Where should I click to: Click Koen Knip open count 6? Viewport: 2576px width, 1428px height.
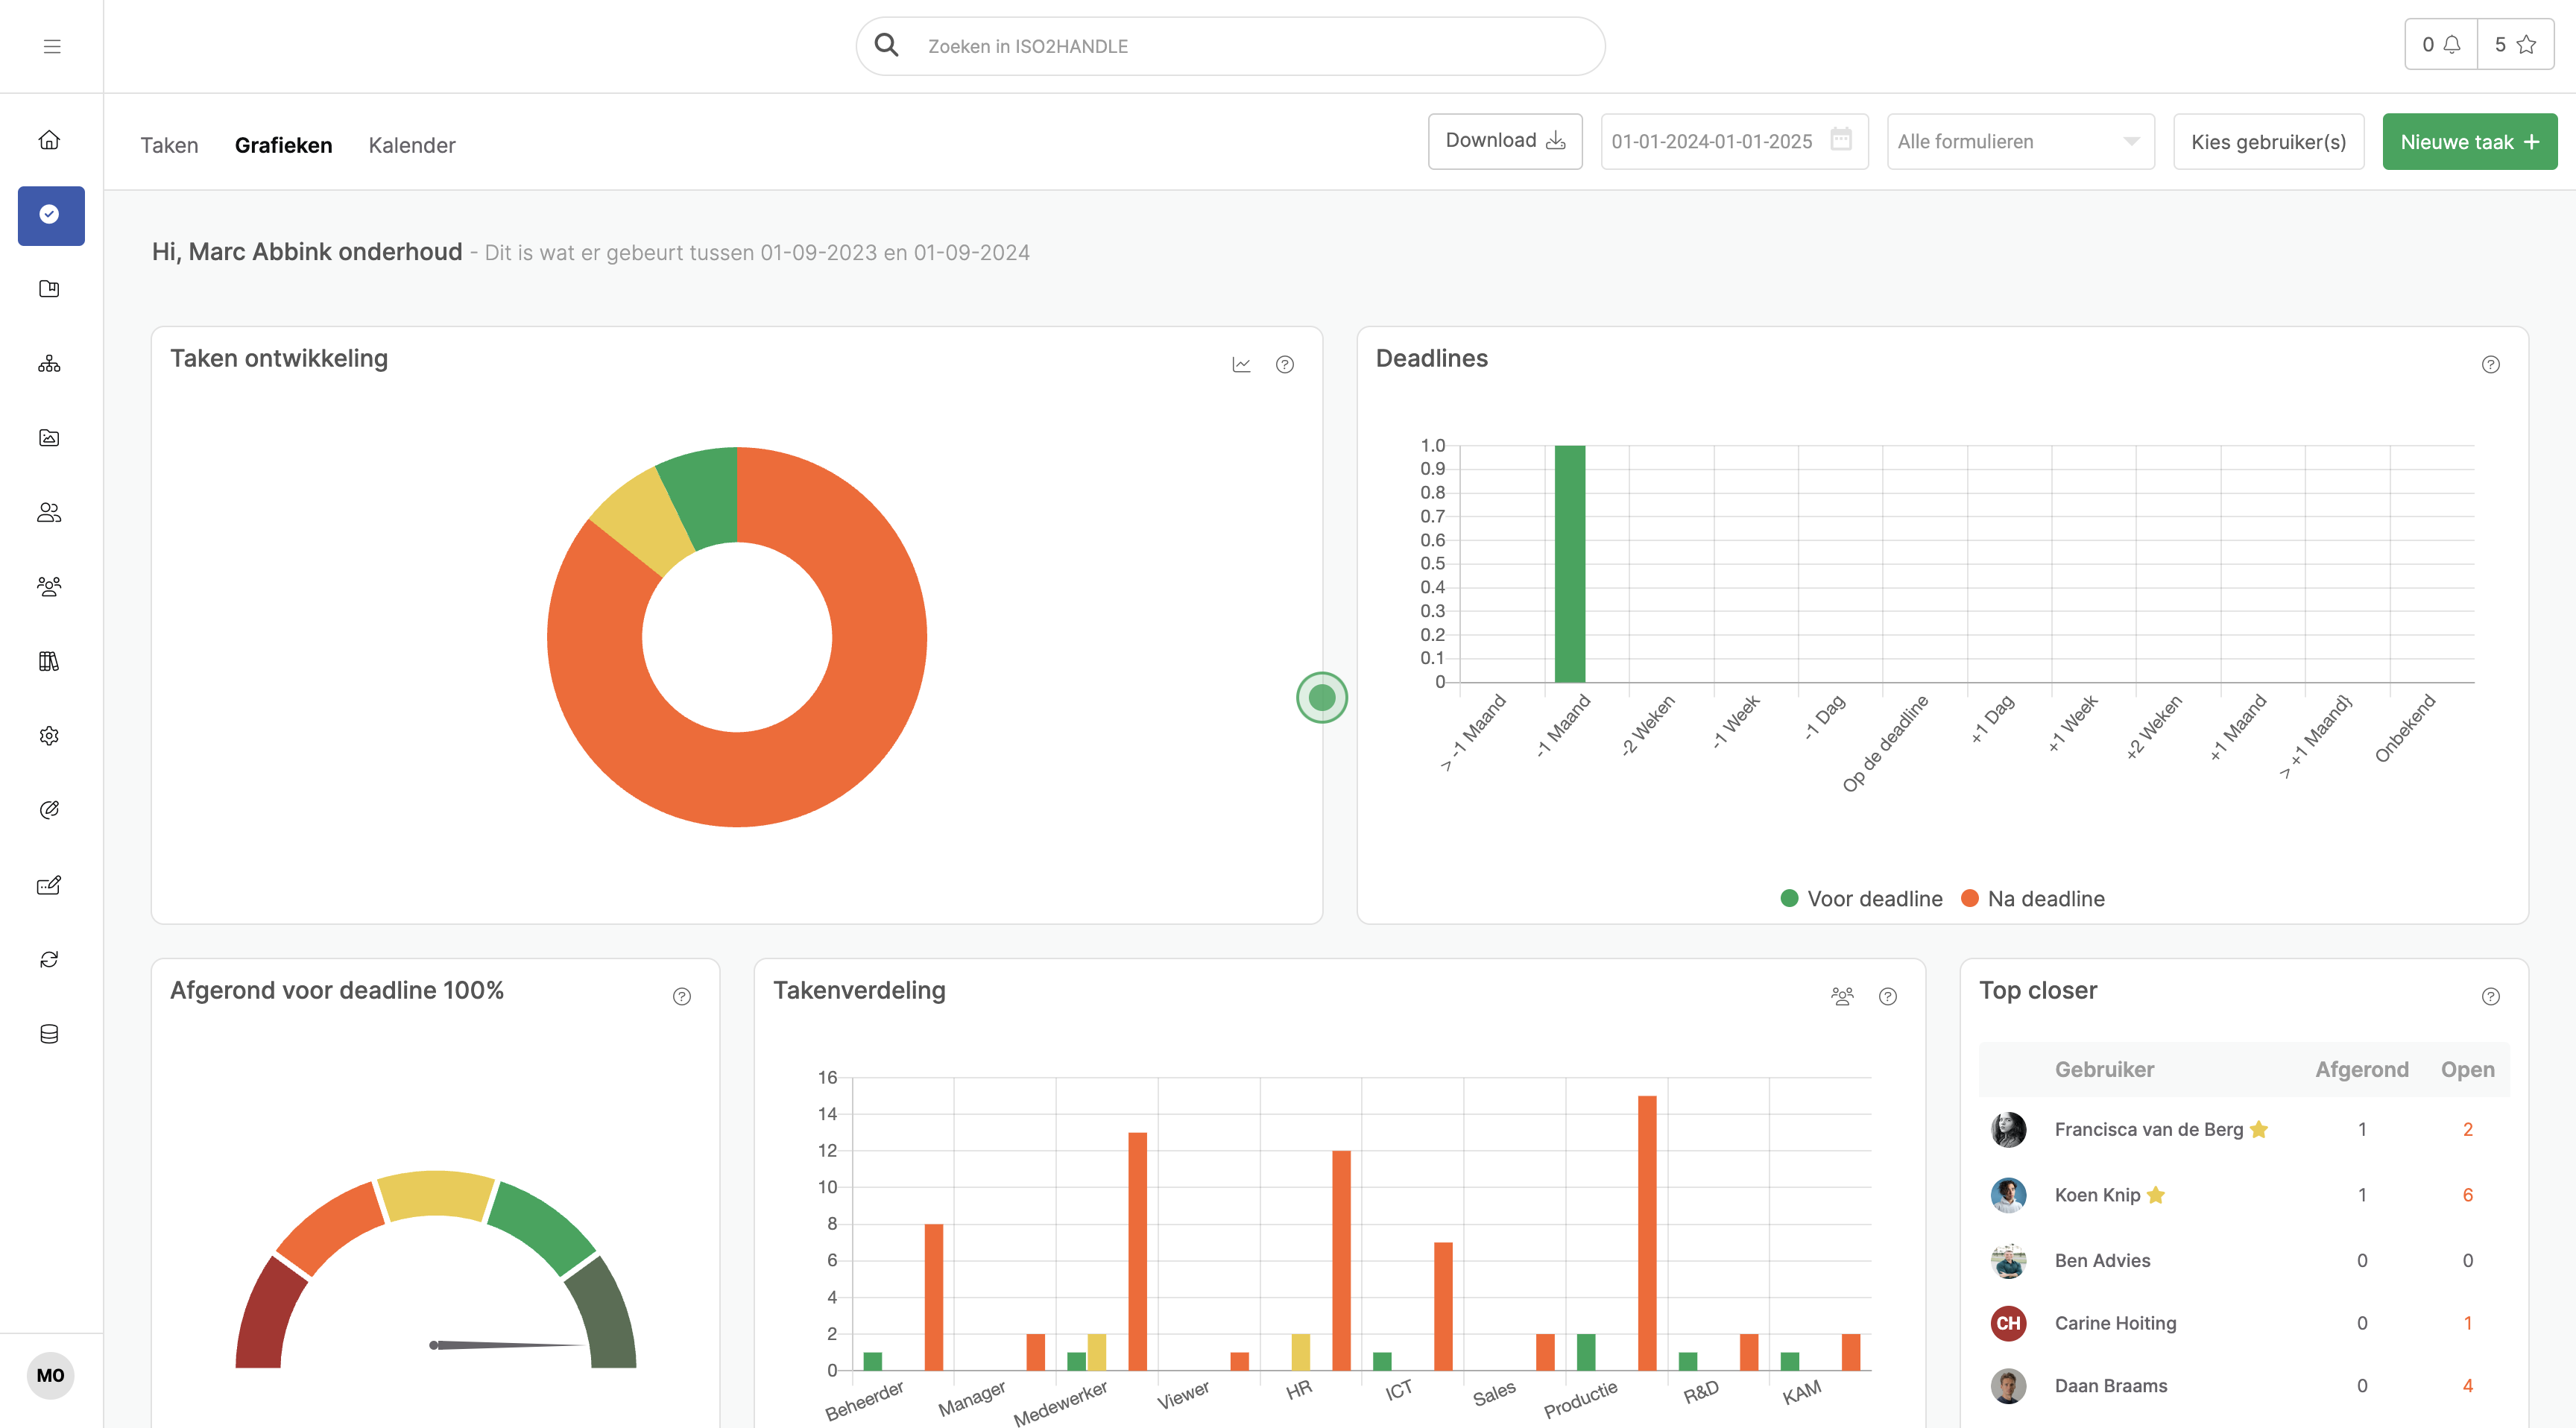point(2467,1195)
